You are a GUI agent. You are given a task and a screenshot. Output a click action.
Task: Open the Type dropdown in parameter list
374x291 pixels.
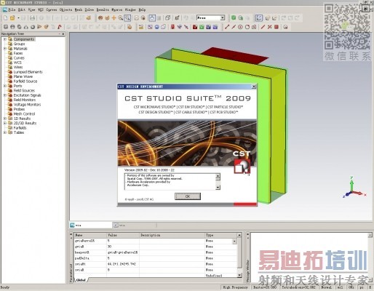click(234, 241)
